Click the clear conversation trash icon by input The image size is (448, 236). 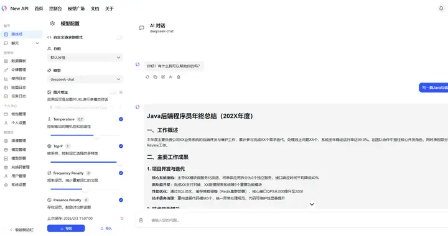point(141,220)
